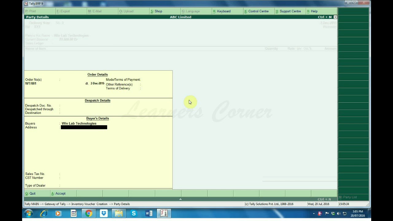The width and height of the screenshot is (393, 221).
Task: Click the Tally MAIN breadcrumb path
Action: pyautogui.click(x=77, y=204)
